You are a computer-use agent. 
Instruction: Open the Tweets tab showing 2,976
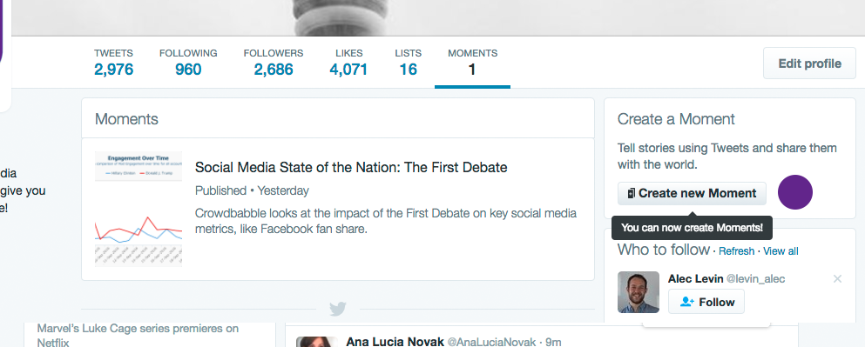(x=113, y=63)
